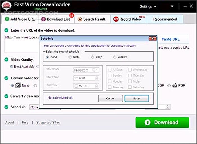Minimize the Fast Video Downloader window

coord(185,6)
